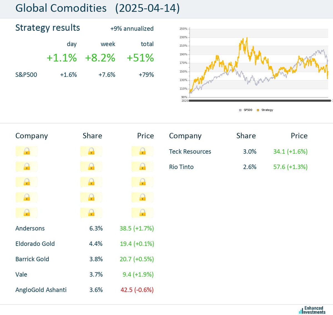Viewport: 333px width, 315px height.
Task: Select Eldorado Gold company name
Action: tap(35, 244)
